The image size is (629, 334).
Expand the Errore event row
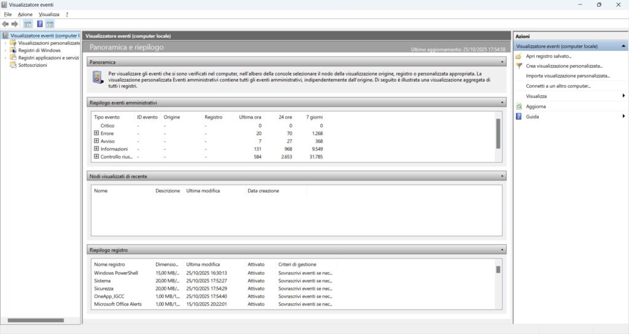pyautogui.click(x=96, y=133)
